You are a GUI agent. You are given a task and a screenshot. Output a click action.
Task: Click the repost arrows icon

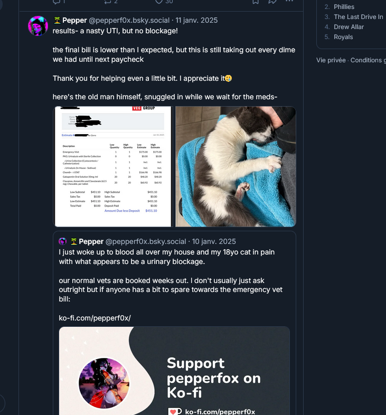pos(108,2)
